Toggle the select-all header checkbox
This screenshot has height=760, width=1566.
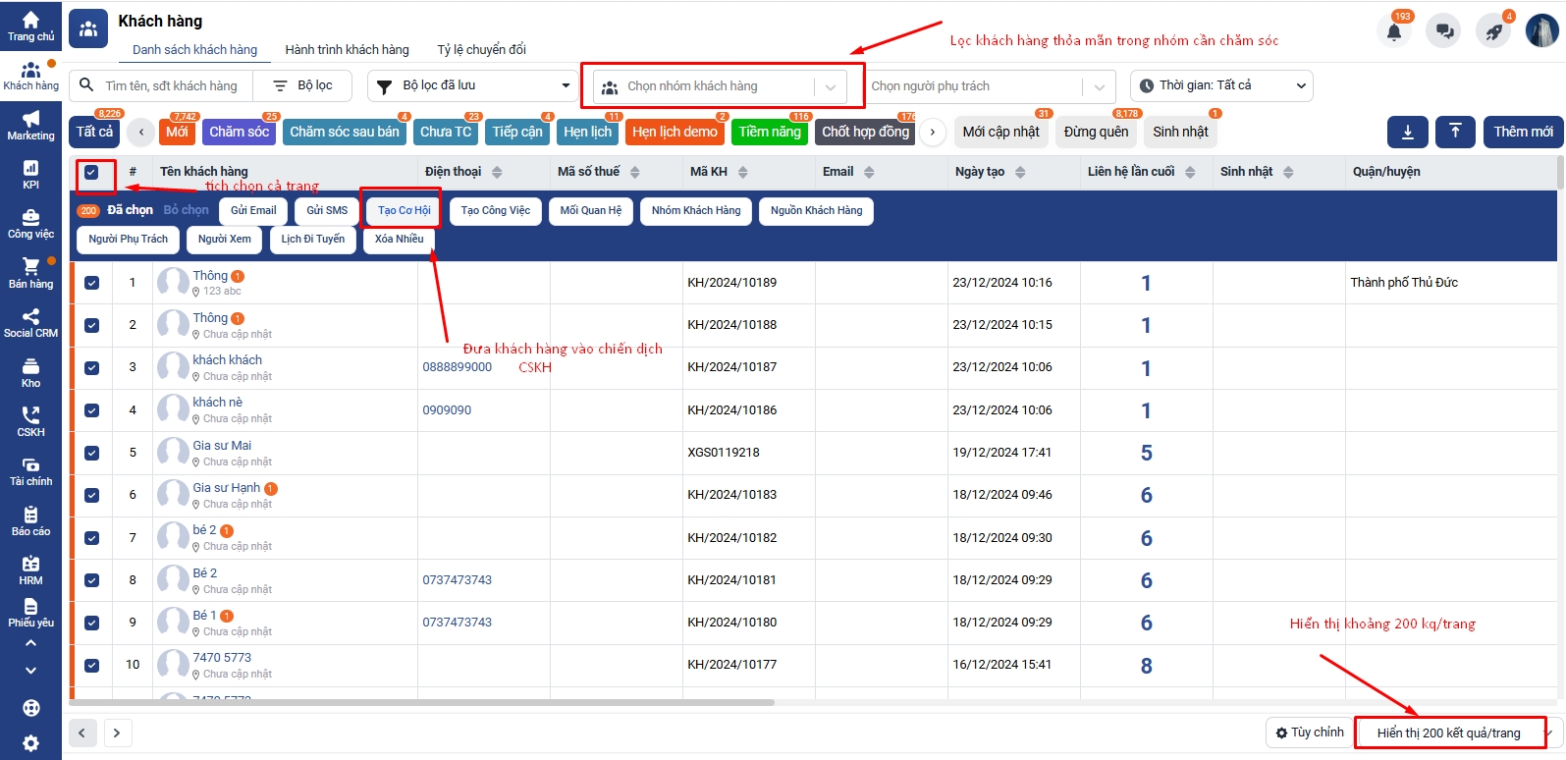click(x=91, y=173)
